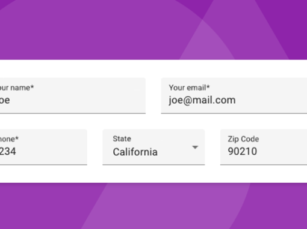Click blank white space between the form rows

coord(153,121)
